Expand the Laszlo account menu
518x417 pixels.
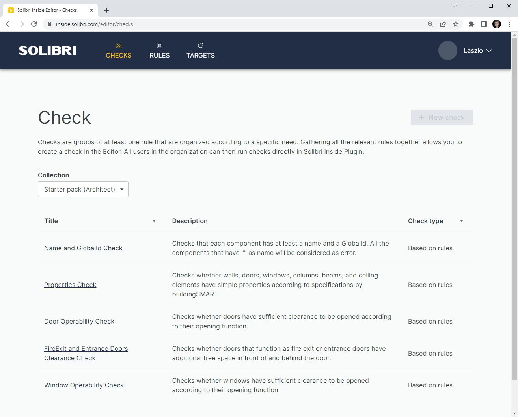(478, 50)
